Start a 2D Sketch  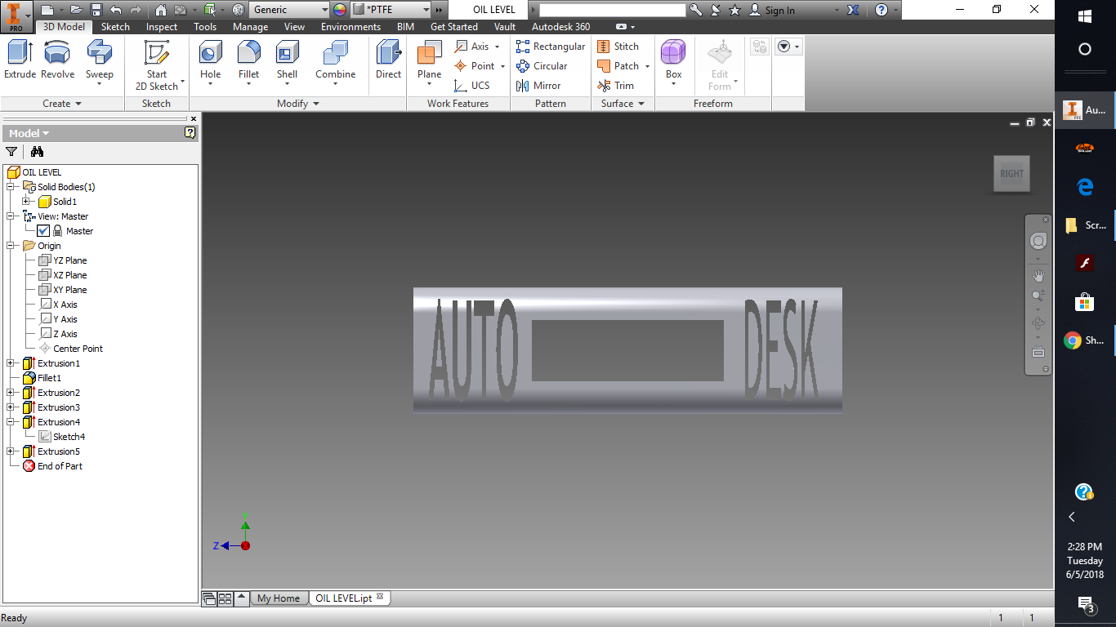pos(157,65)
